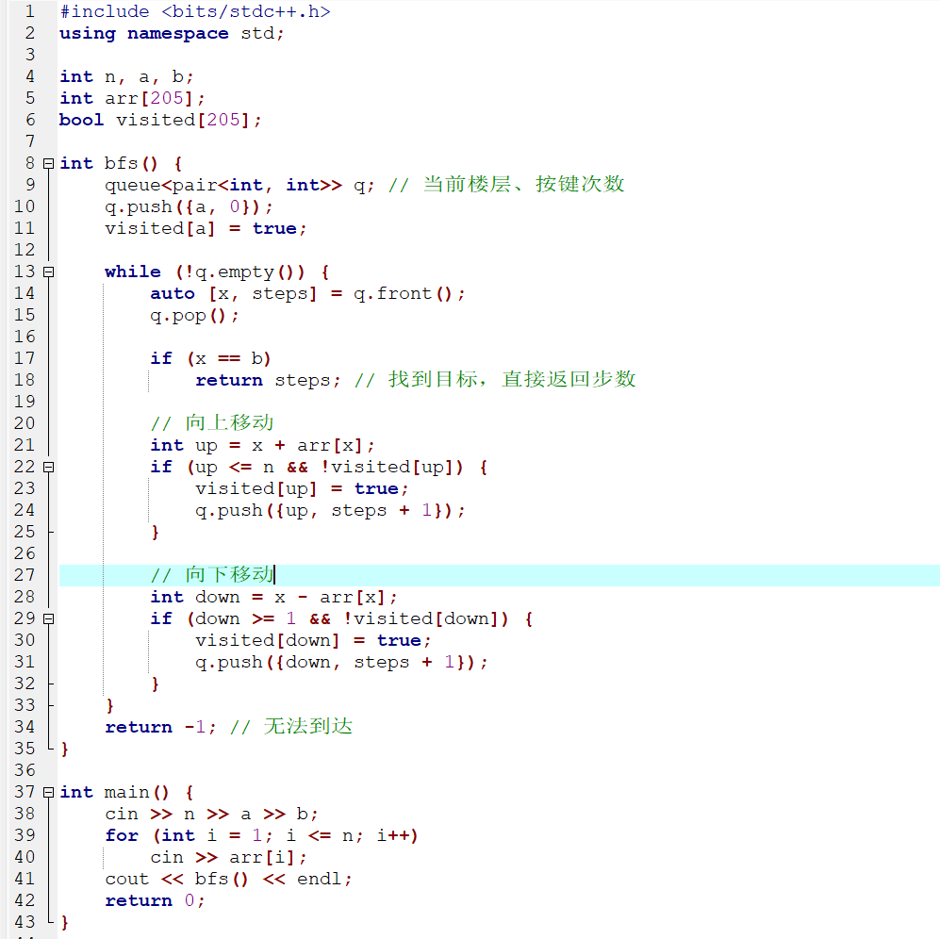The height and width of the screenshot is (939, 940).
Task: Click line number 27 in the margin
Action: [25, 575]
